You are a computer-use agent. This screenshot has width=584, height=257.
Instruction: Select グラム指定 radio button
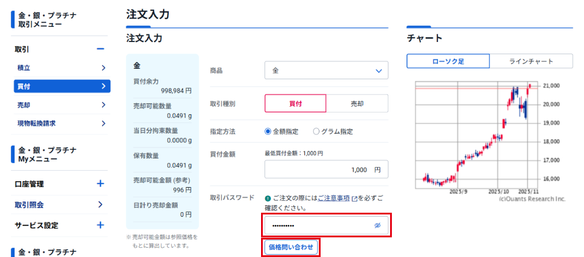tap(317, 132)
